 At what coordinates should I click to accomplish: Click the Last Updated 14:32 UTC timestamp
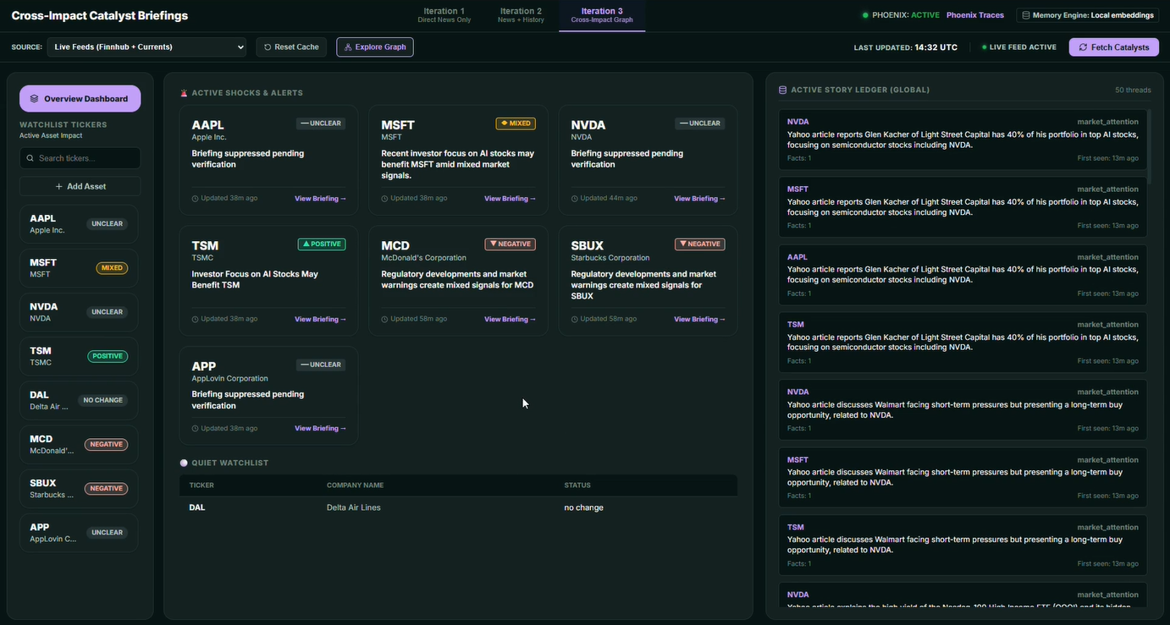[906, 47]
